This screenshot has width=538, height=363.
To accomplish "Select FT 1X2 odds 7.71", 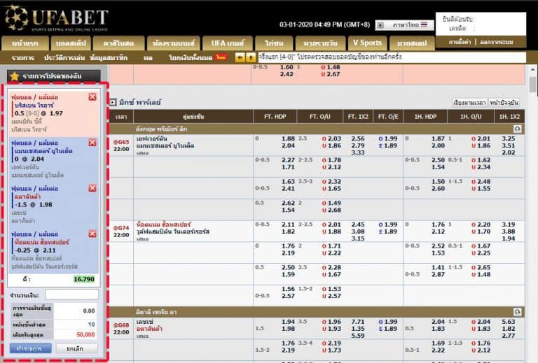I will click(x=358, y=322).
